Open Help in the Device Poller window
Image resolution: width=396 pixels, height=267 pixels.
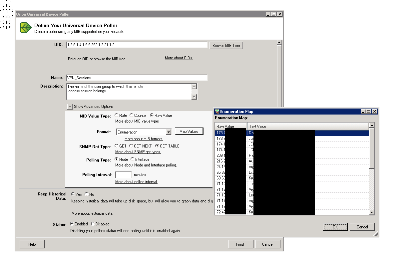32,244
